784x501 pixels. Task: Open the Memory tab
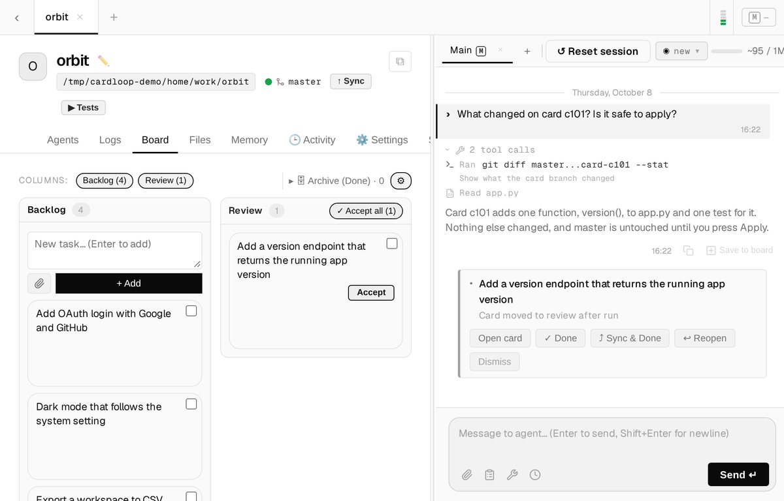click(x=250, y=140)
